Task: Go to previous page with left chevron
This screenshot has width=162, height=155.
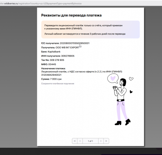Action: pyautogui.click(x=80, y=141)
